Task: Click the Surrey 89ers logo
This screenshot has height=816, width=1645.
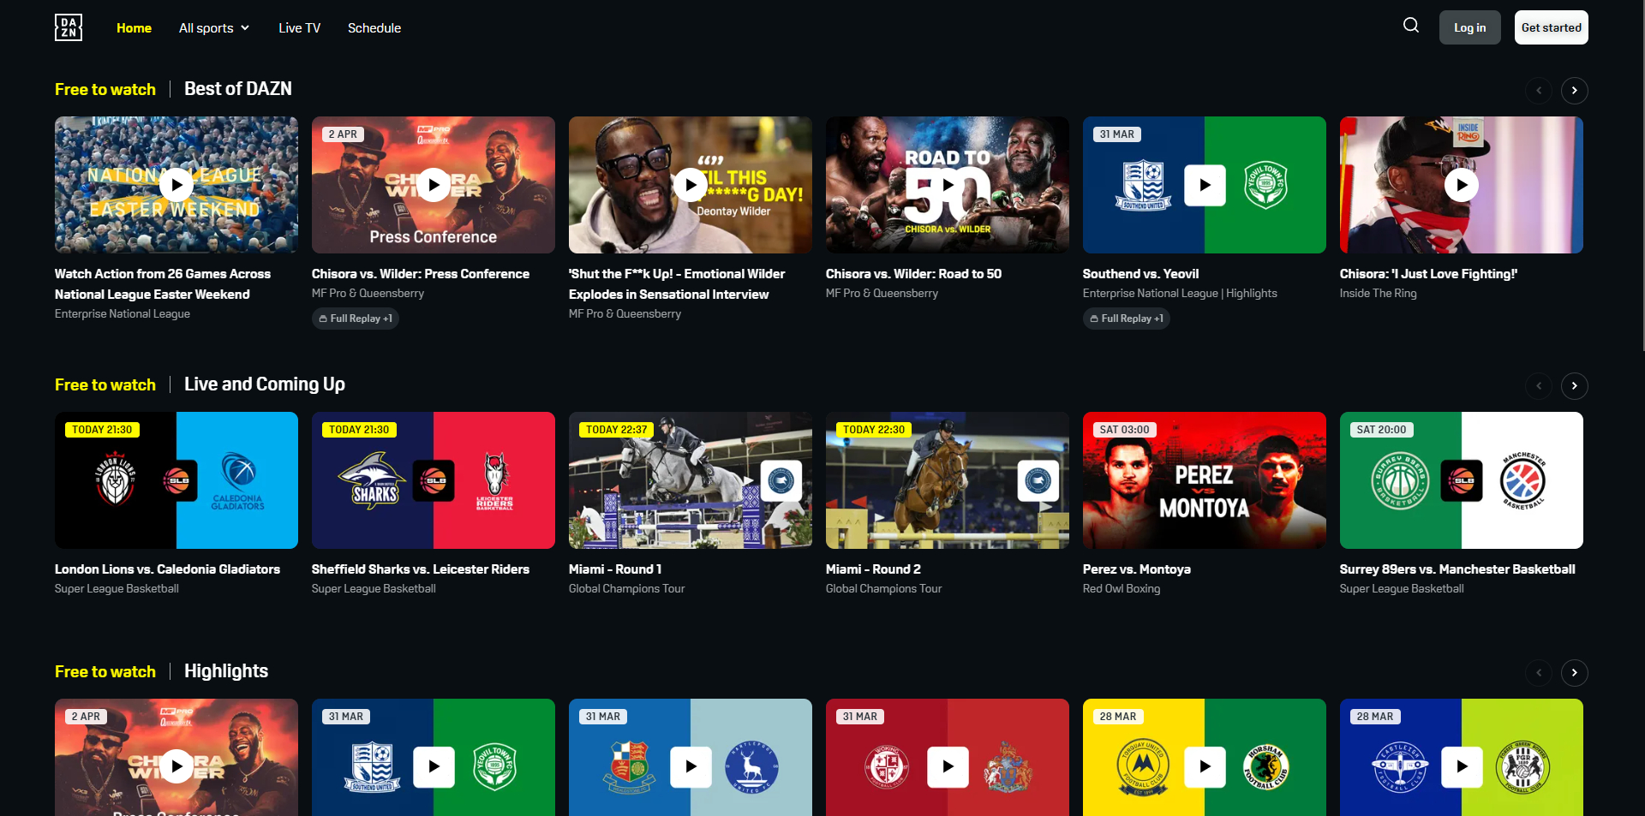Action: coord(1401,480)
